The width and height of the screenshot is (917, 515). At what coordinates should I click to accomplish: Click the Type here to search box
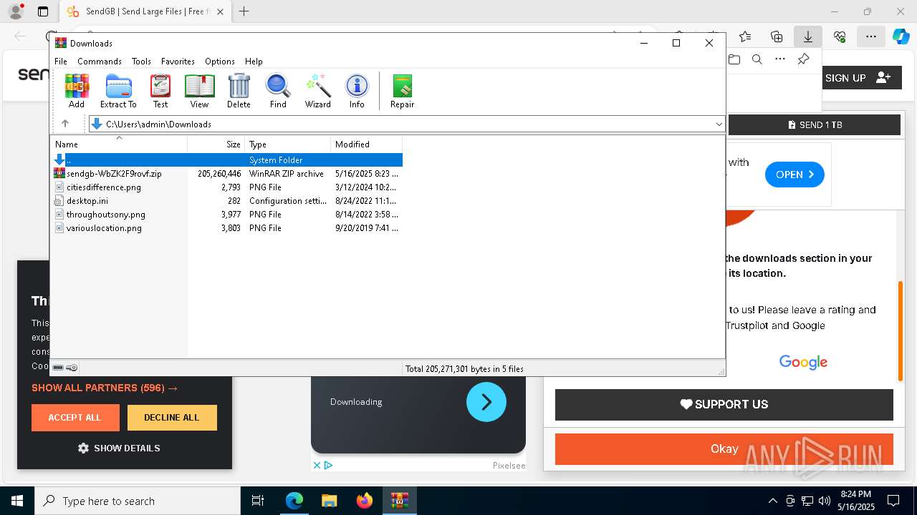[x=138, y=501]
